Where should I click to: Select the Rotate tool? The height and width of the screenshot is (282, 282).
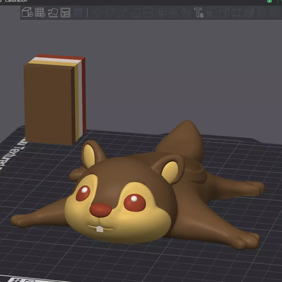click(x=110, y=13)
